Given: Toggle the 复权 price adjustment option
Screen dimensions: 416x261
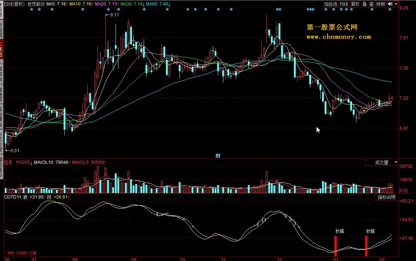Looking at the screenshot, I should tap(355, 4).
